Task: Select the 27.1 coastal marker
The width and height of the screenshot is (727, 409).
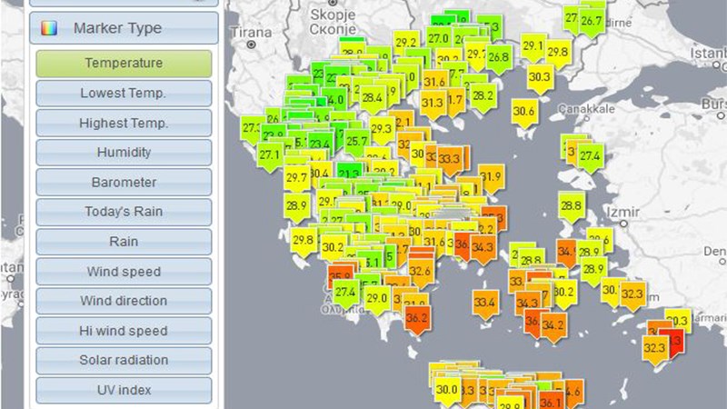Action: [x=270, y=156]
